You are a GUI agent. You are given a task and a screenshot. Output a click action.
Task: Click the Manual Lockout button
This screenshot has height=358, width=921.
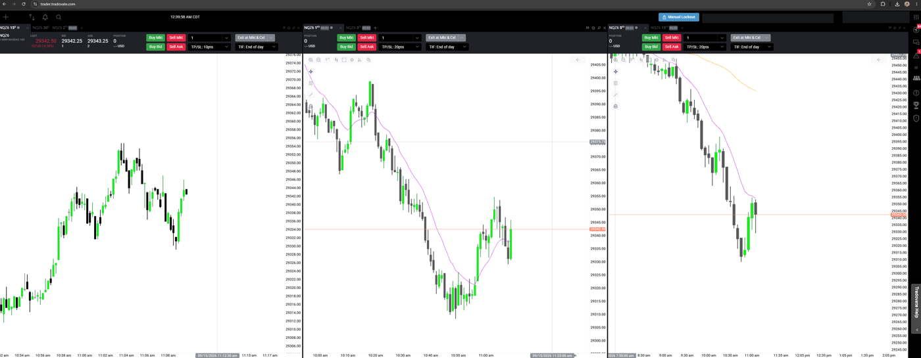pos(679,17)
